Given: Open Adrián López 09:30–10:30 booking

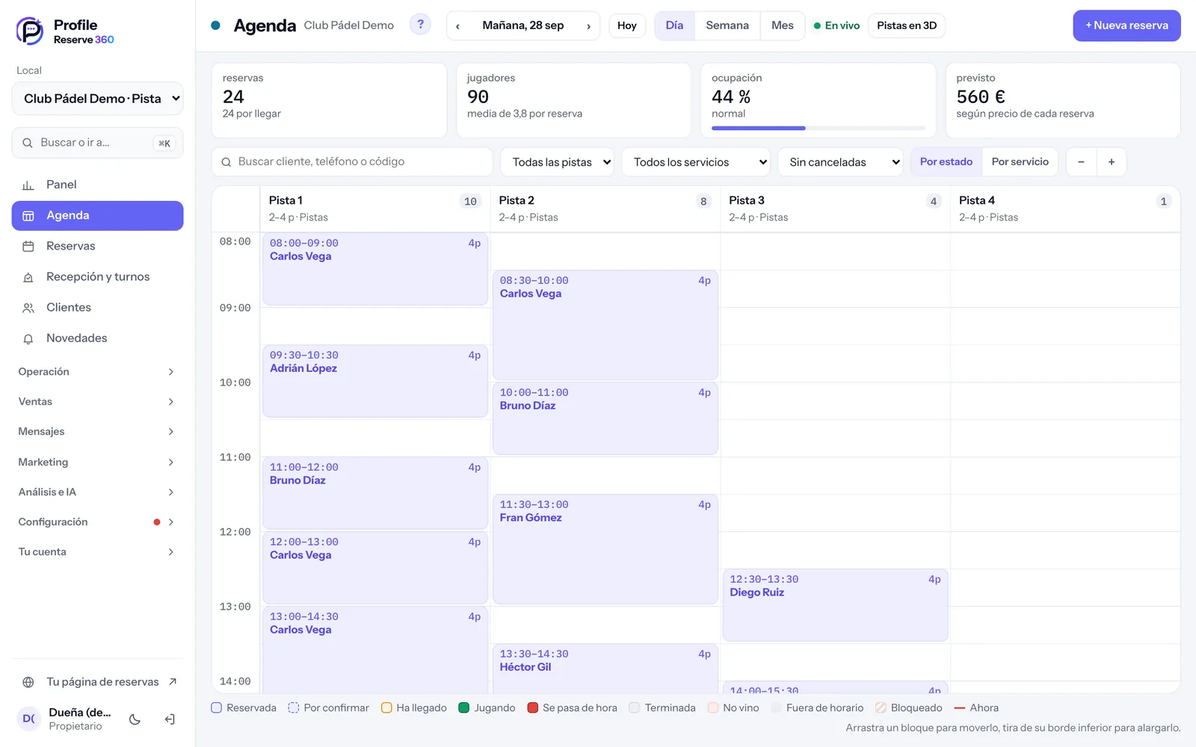Looking at the screenshot, I should point(375,381).
